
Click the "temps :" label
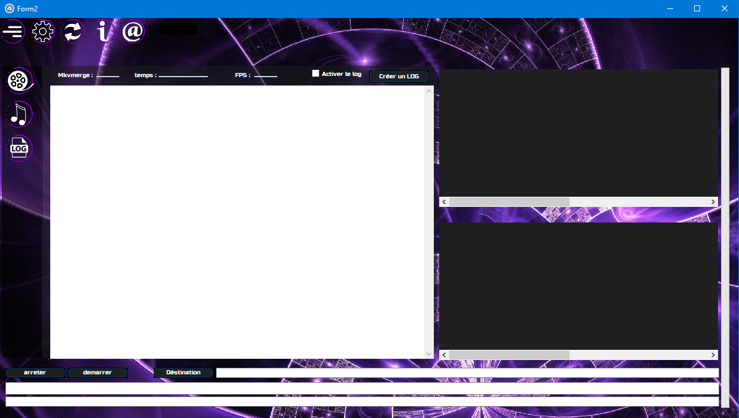pyautogui.click(x=145, y=75)
